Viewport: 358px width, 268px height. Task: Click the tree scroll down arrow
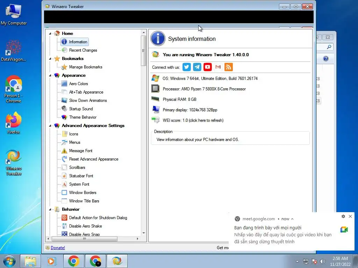coord(144,233)
